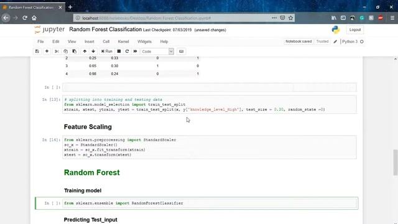Click the Predicting Test_input heading
Viewport: 398px width, 224px height.
pyautogui.click(x=91, y=220)
